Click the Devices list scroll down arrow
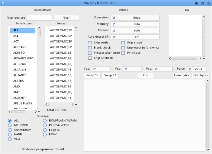Screen dimensions: 212x154 [x=76, y=104]
